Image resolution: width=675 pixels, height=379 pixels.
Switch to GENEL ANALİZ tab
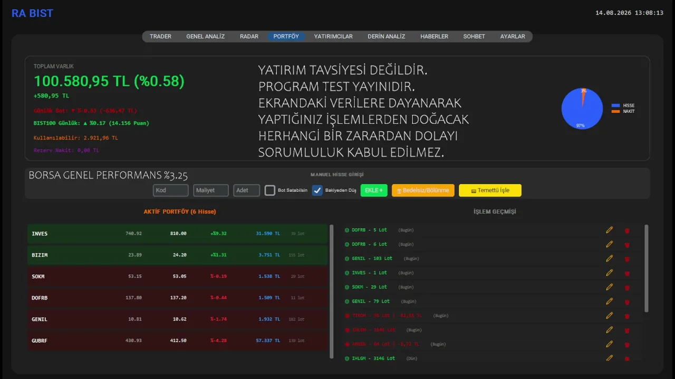pyautogui.click(x=206, y=36)
